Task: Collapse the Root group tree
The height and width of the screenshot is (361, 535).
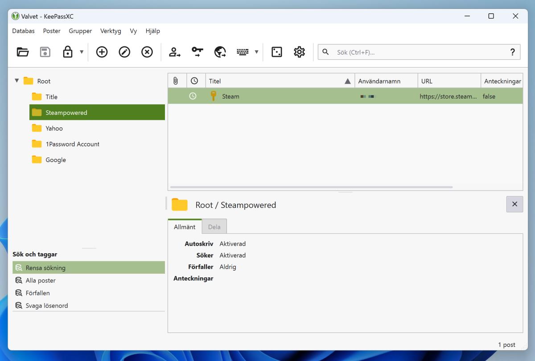Action: [x=17, y=81]
